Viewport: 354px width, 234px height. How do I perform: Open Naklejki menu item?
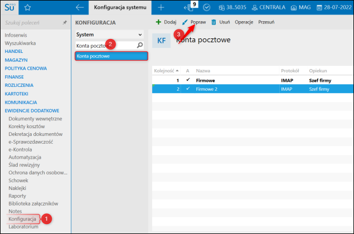pyautogui.click(x=17, y=188)
